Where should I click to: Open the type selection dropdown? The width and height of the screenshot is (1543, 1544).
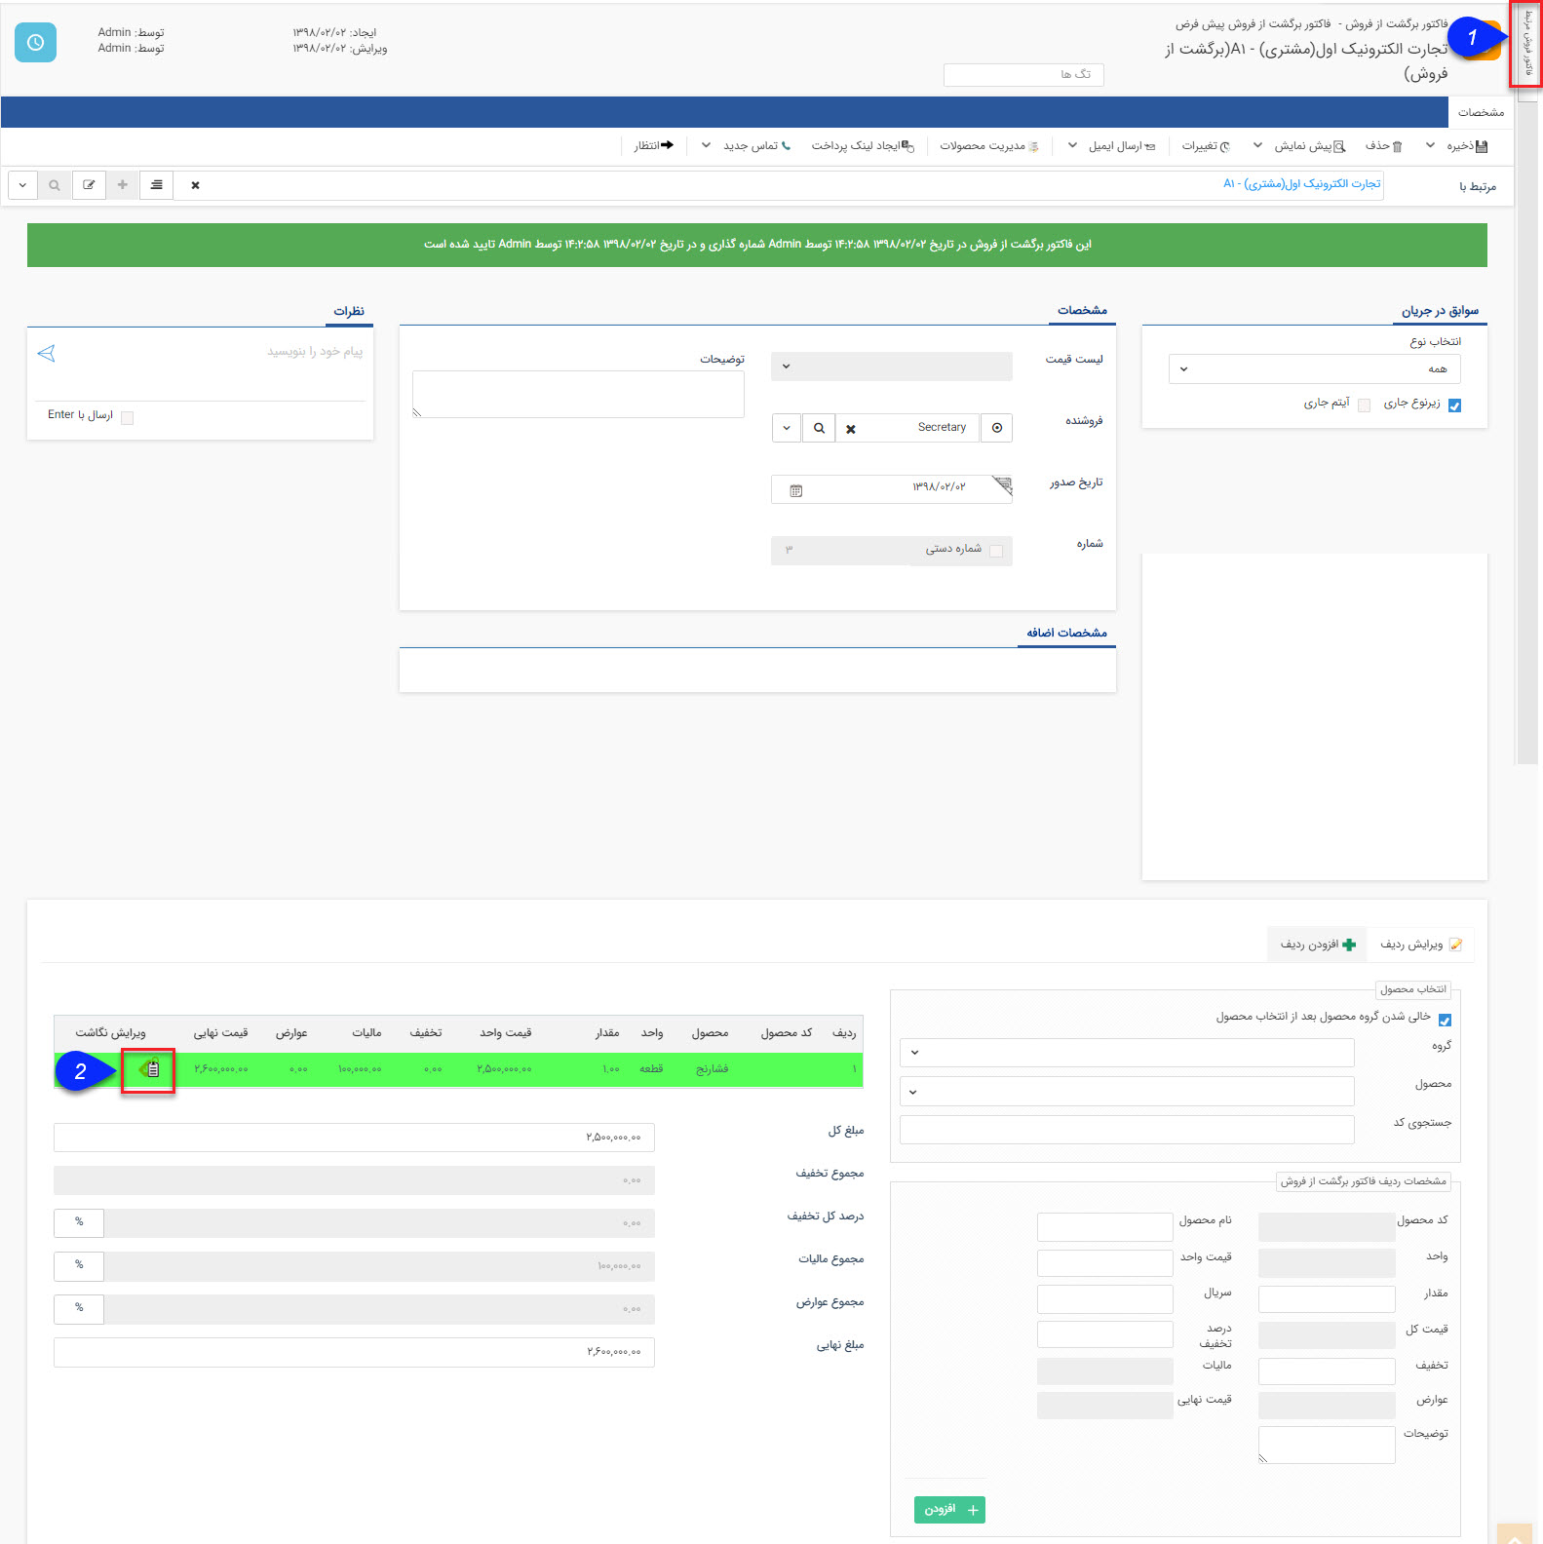(x=1313, y=369)
